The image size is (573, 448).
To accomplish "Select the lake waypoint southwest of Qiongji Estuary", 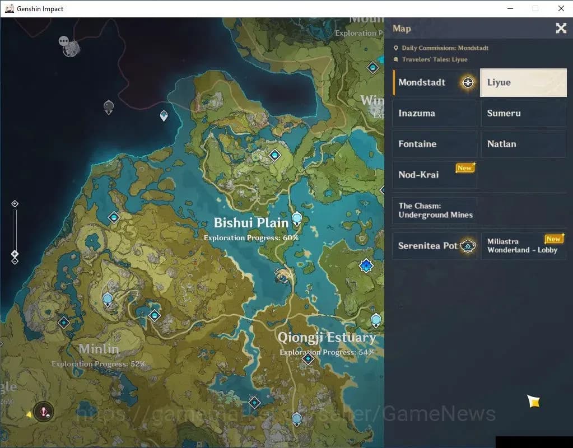I will (255, 403).
